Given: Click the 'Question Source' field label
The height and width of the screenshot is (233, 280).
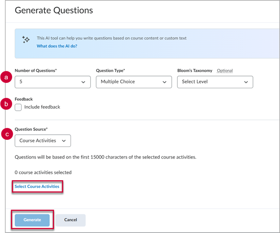Looking at the screenshot, I should point(31,129).
